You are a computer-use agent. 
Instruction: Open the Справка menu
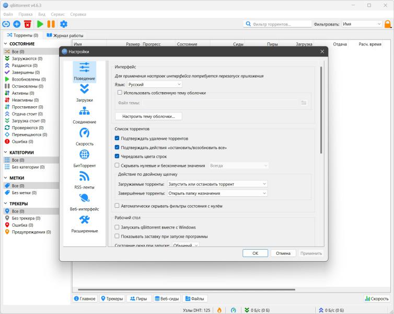[x=78, y=14]
